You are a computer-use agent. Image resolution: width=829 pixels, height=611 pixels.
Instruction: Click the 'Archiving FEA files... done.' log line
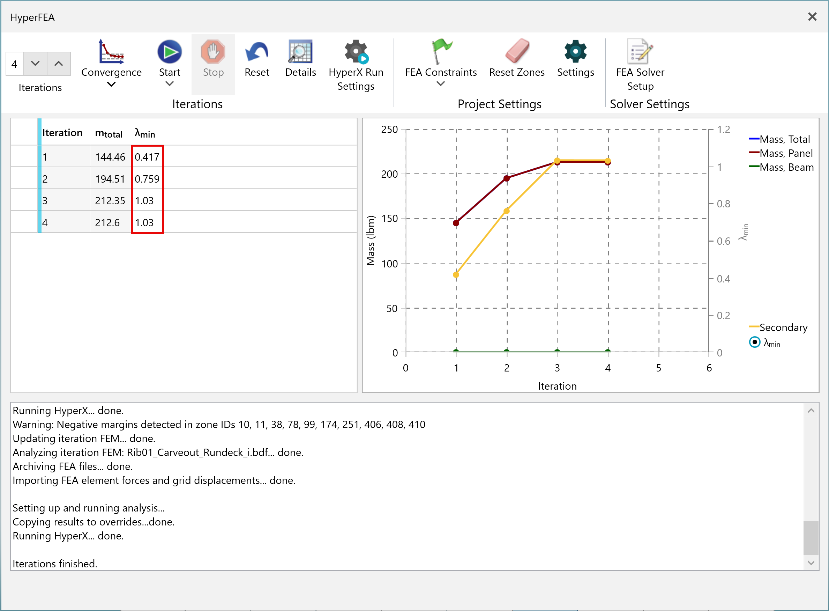73,466
